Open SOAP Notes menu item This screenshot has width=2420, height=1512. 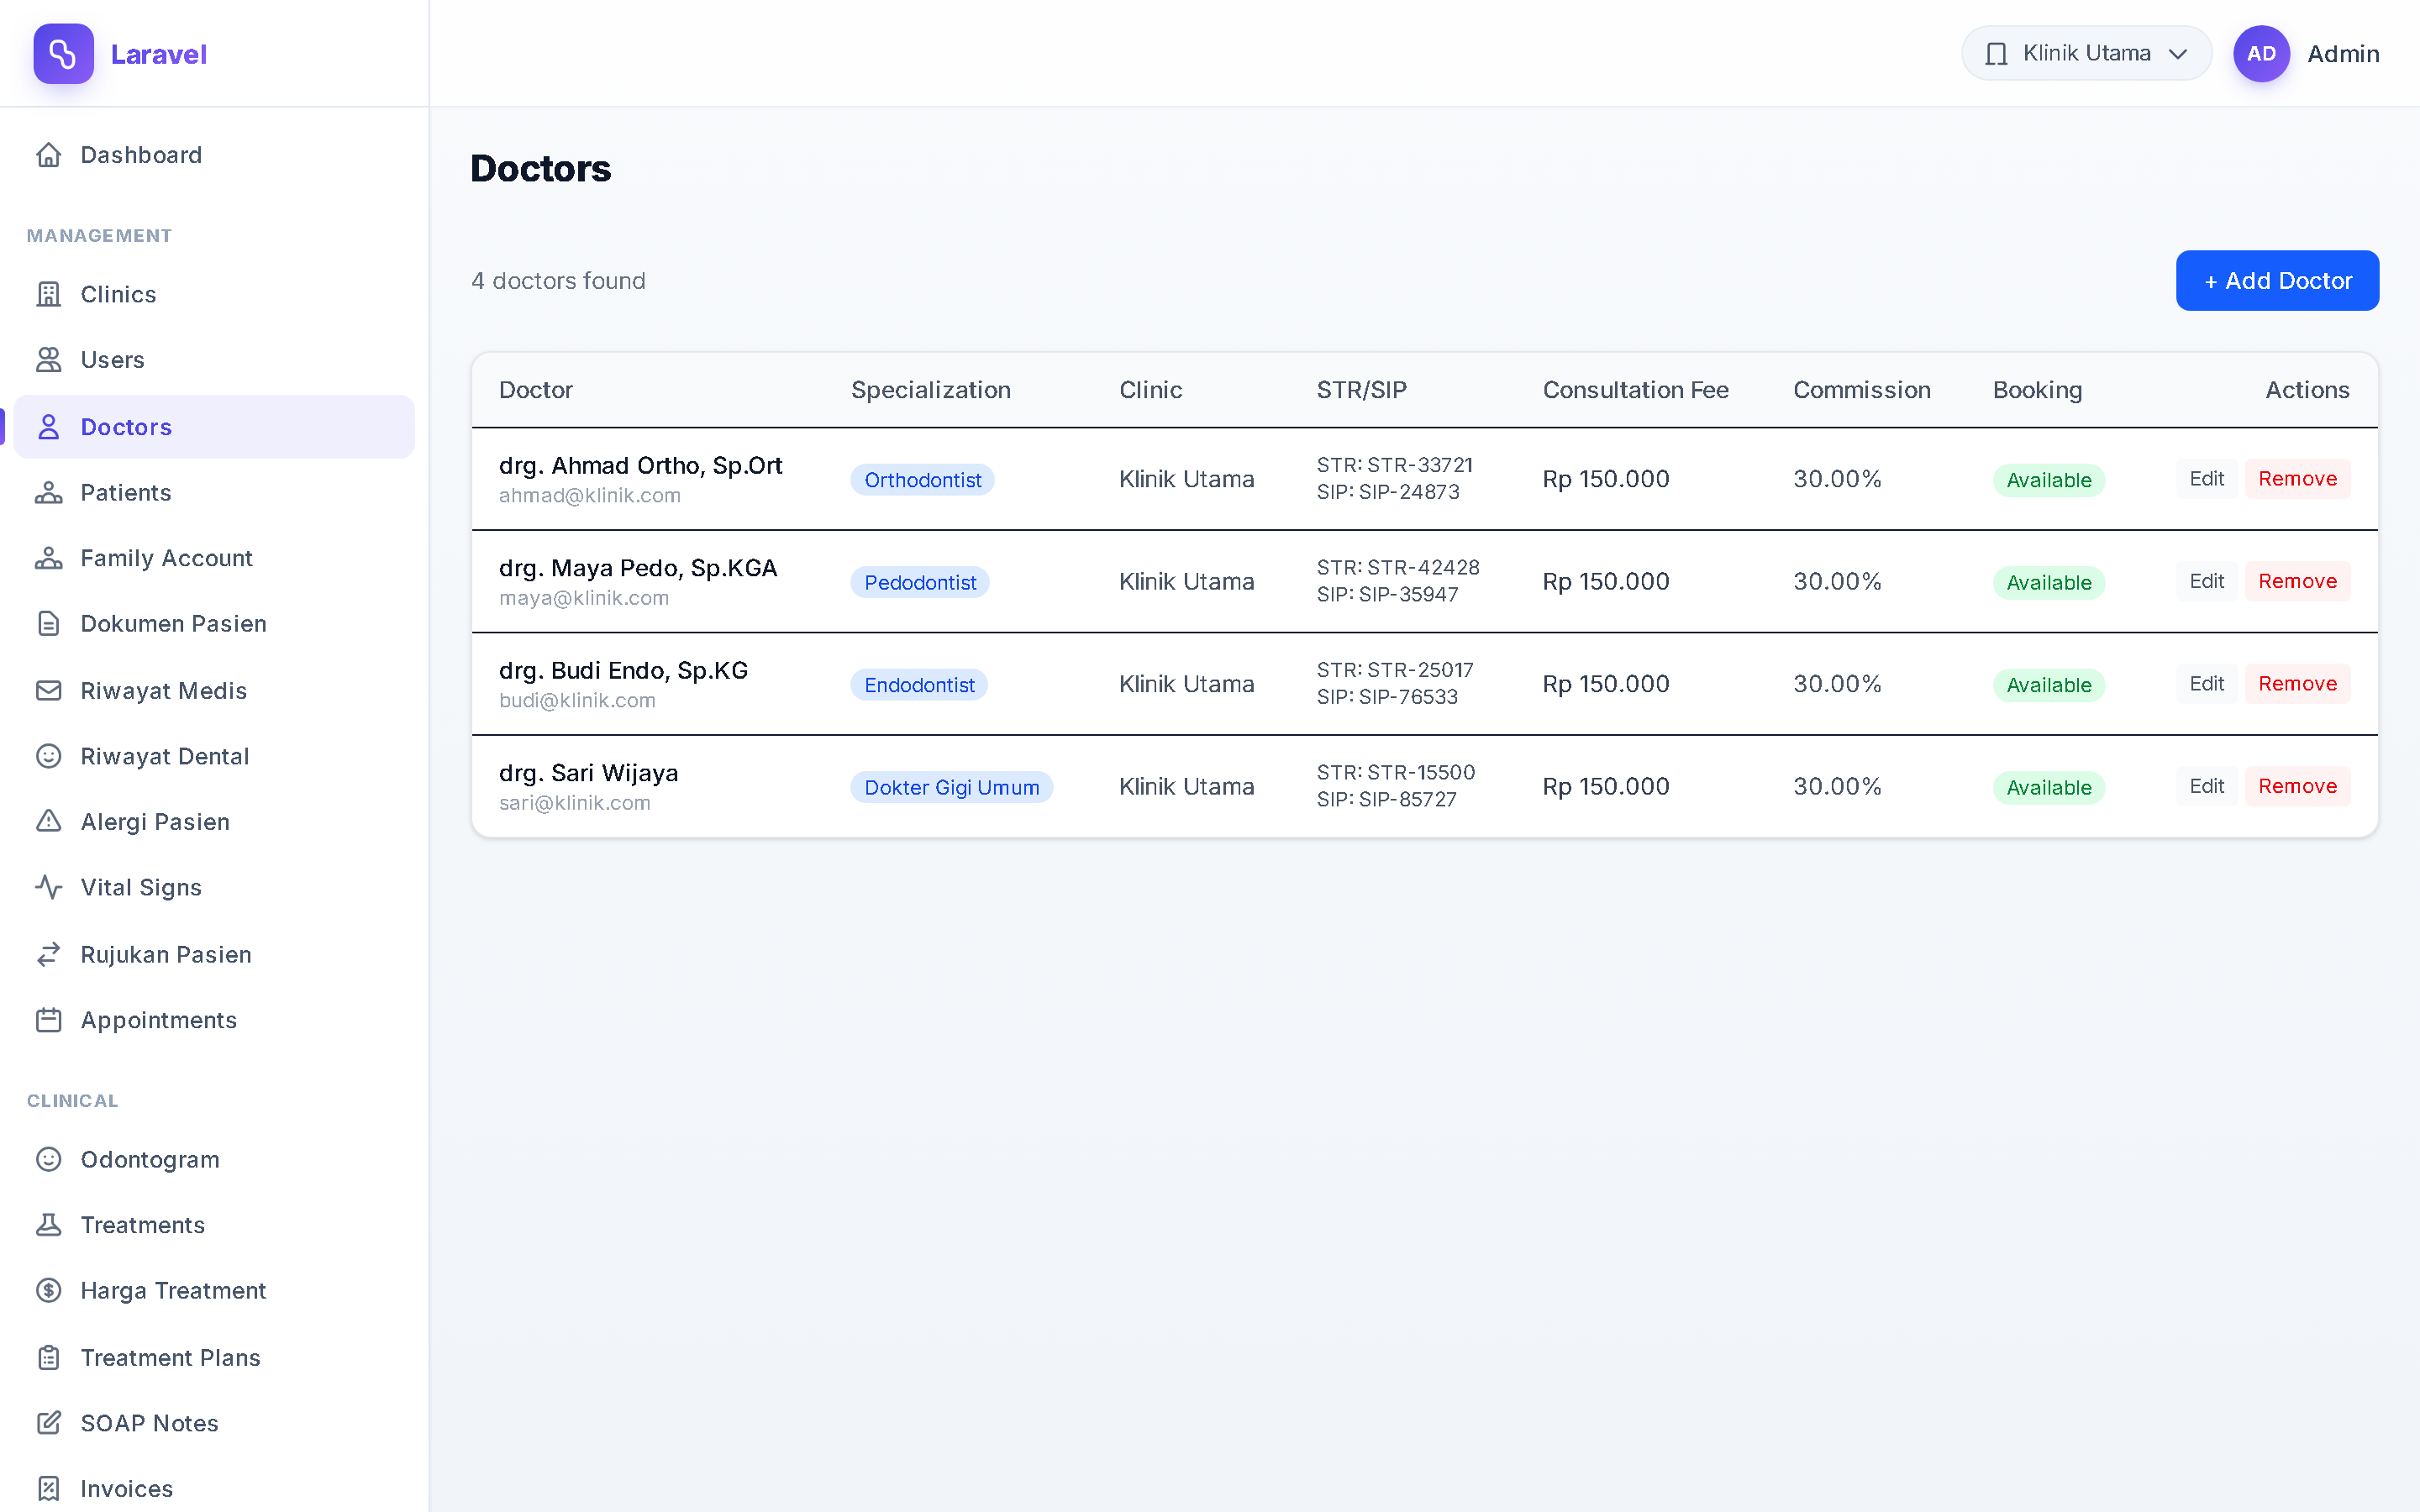click(x=214, y=1423)
